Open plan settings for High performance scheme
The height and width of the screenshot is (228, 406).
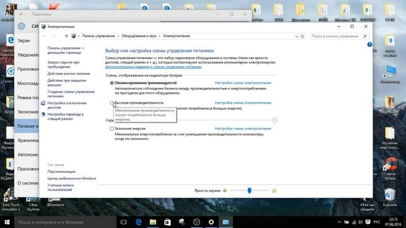242,103
